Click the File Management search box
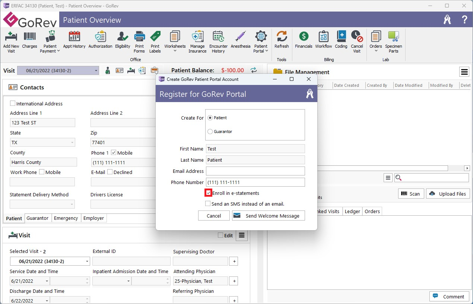473x304 pixels. pyautogui.click(x=432, y=178)
